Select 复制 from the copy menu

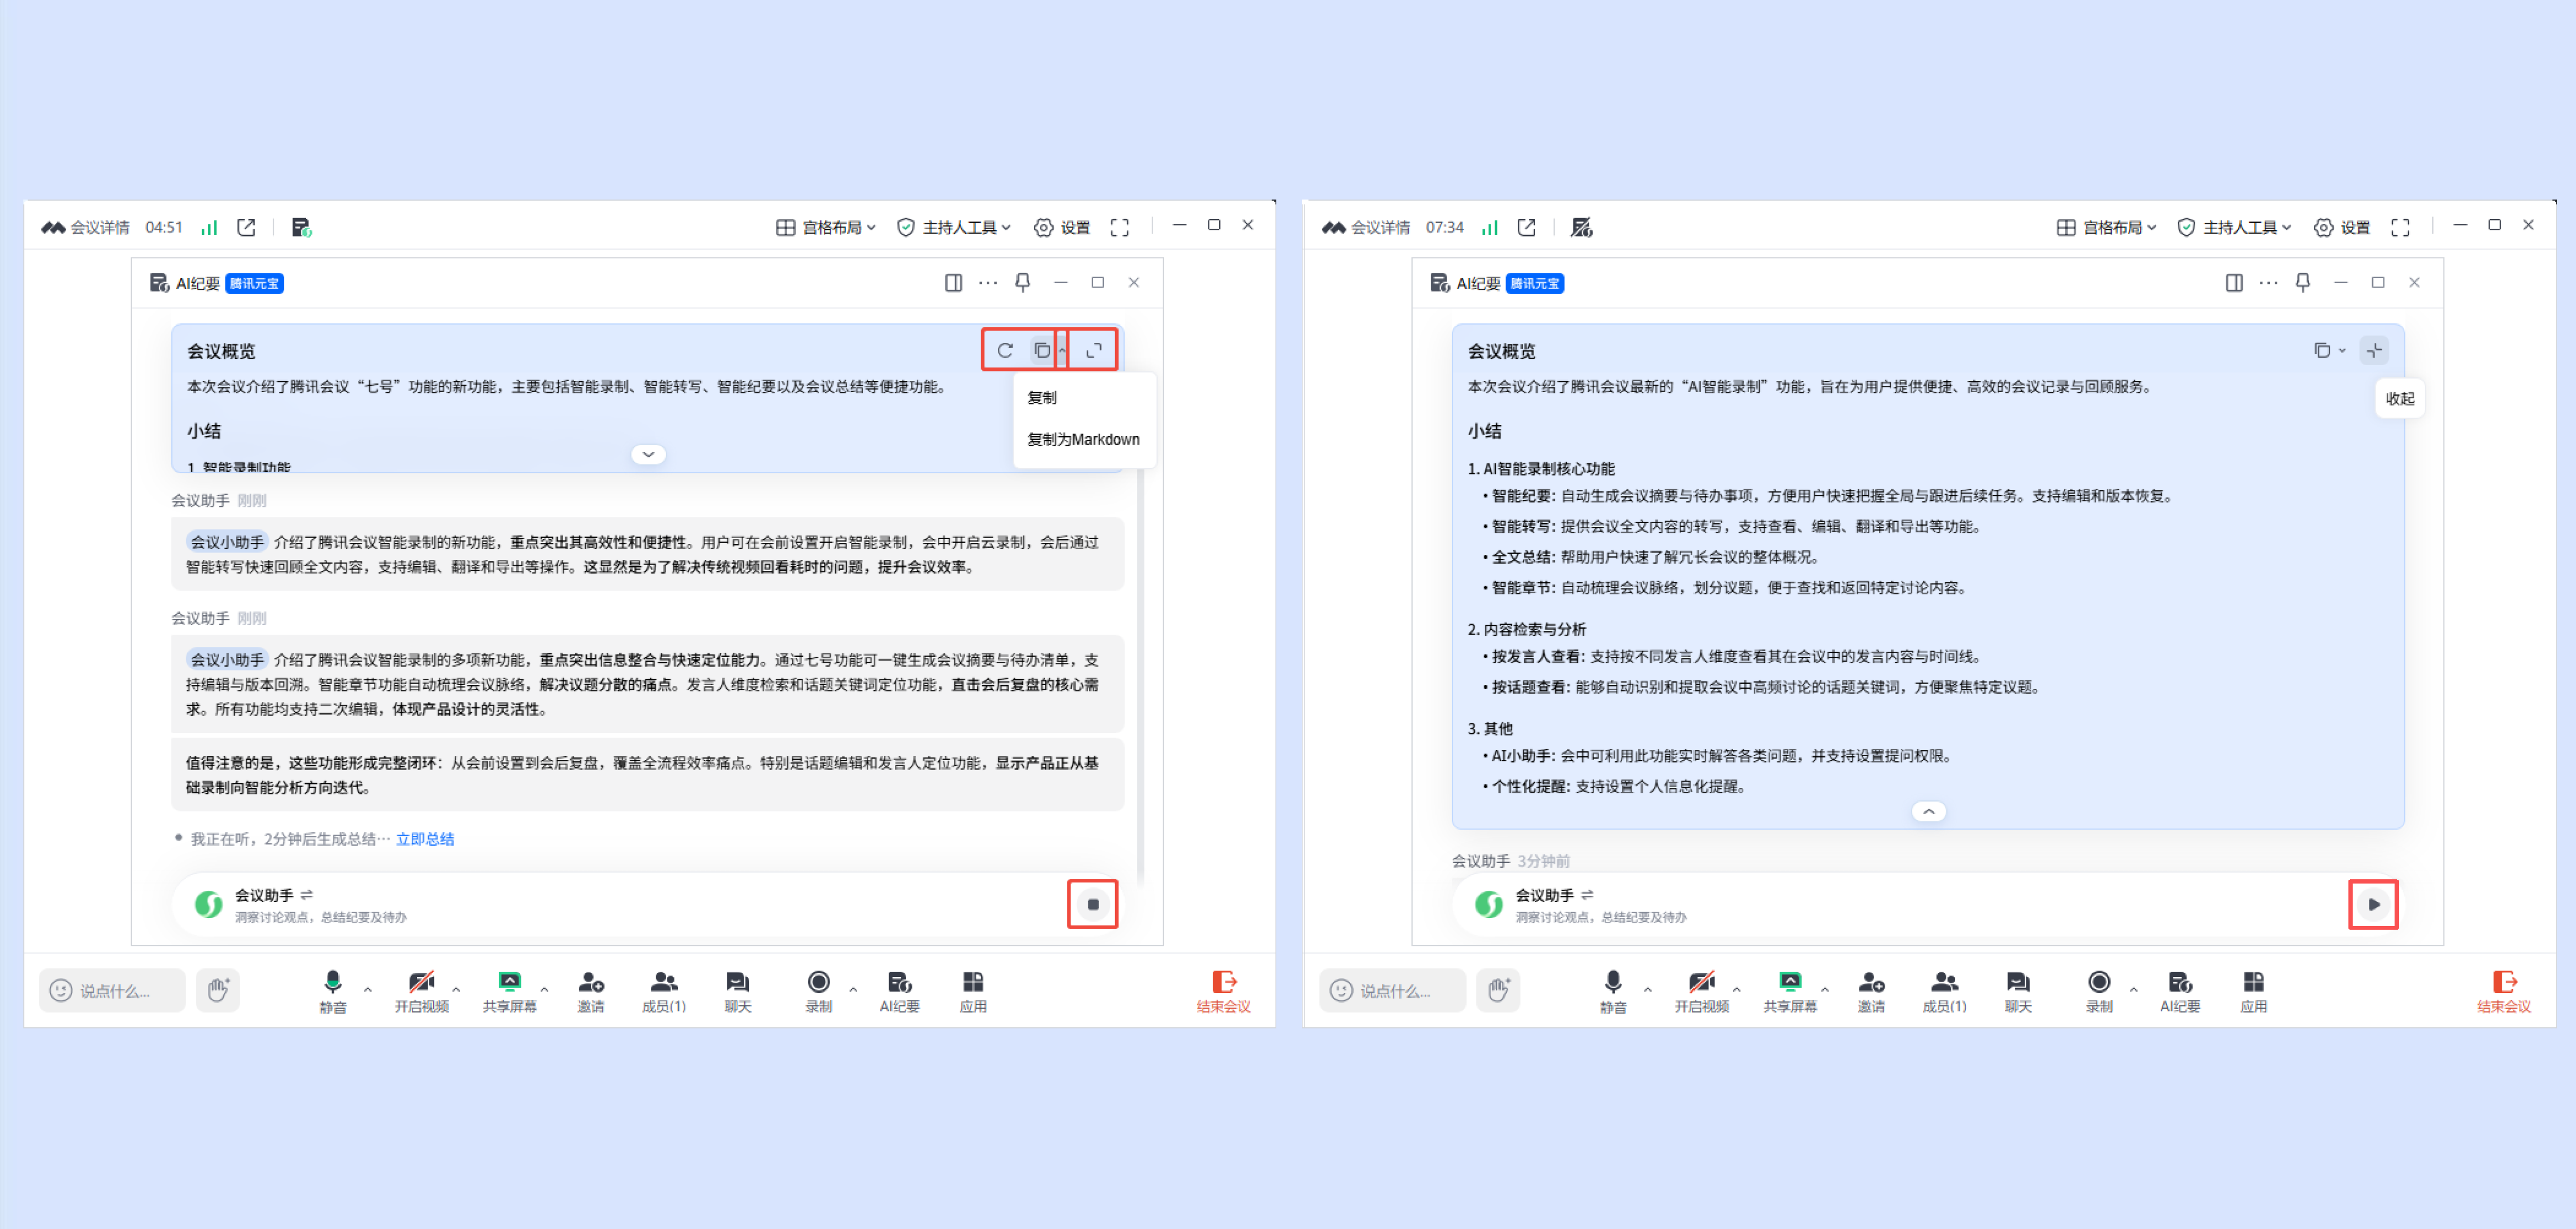[1042, 397]
